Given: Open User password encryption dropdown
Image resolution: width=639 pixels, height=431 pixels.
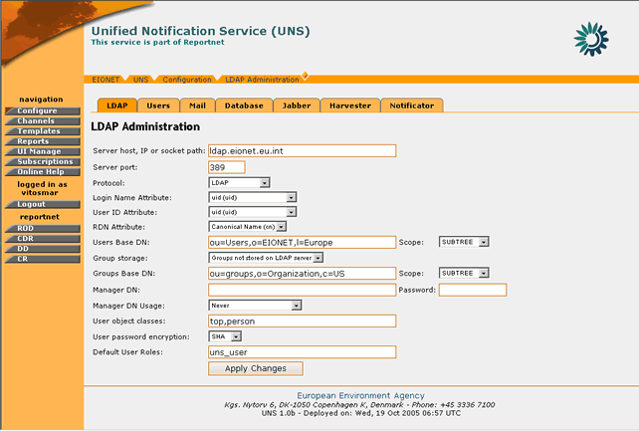Looking at the screenshot, I should pyautogui.click(x=225, y=336).
